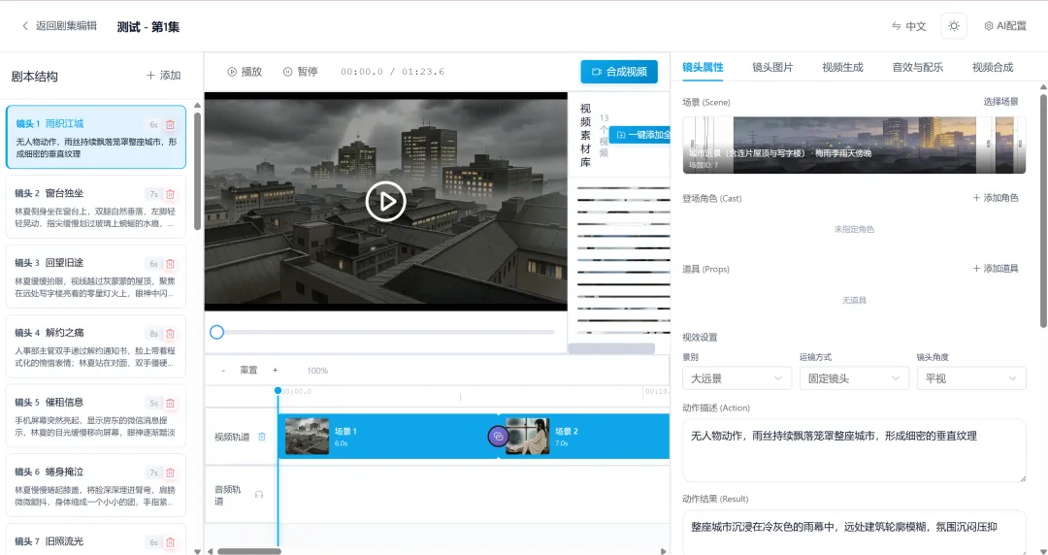The width and height of the screenshot is (1048, 555).
Task: Select 场景 2 clip on video track
Action: coord(585,437)
